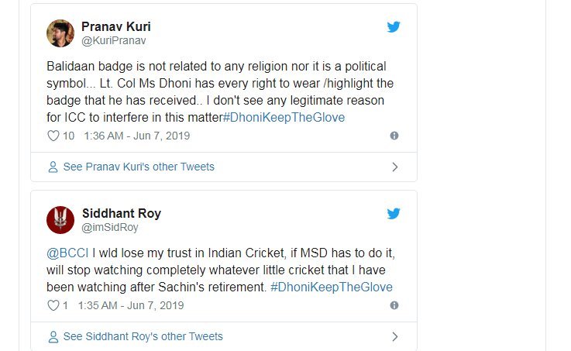Open Siddhant Roy's profile picture
This screenshot has width=571, height=351.
(x=60, y=220)
